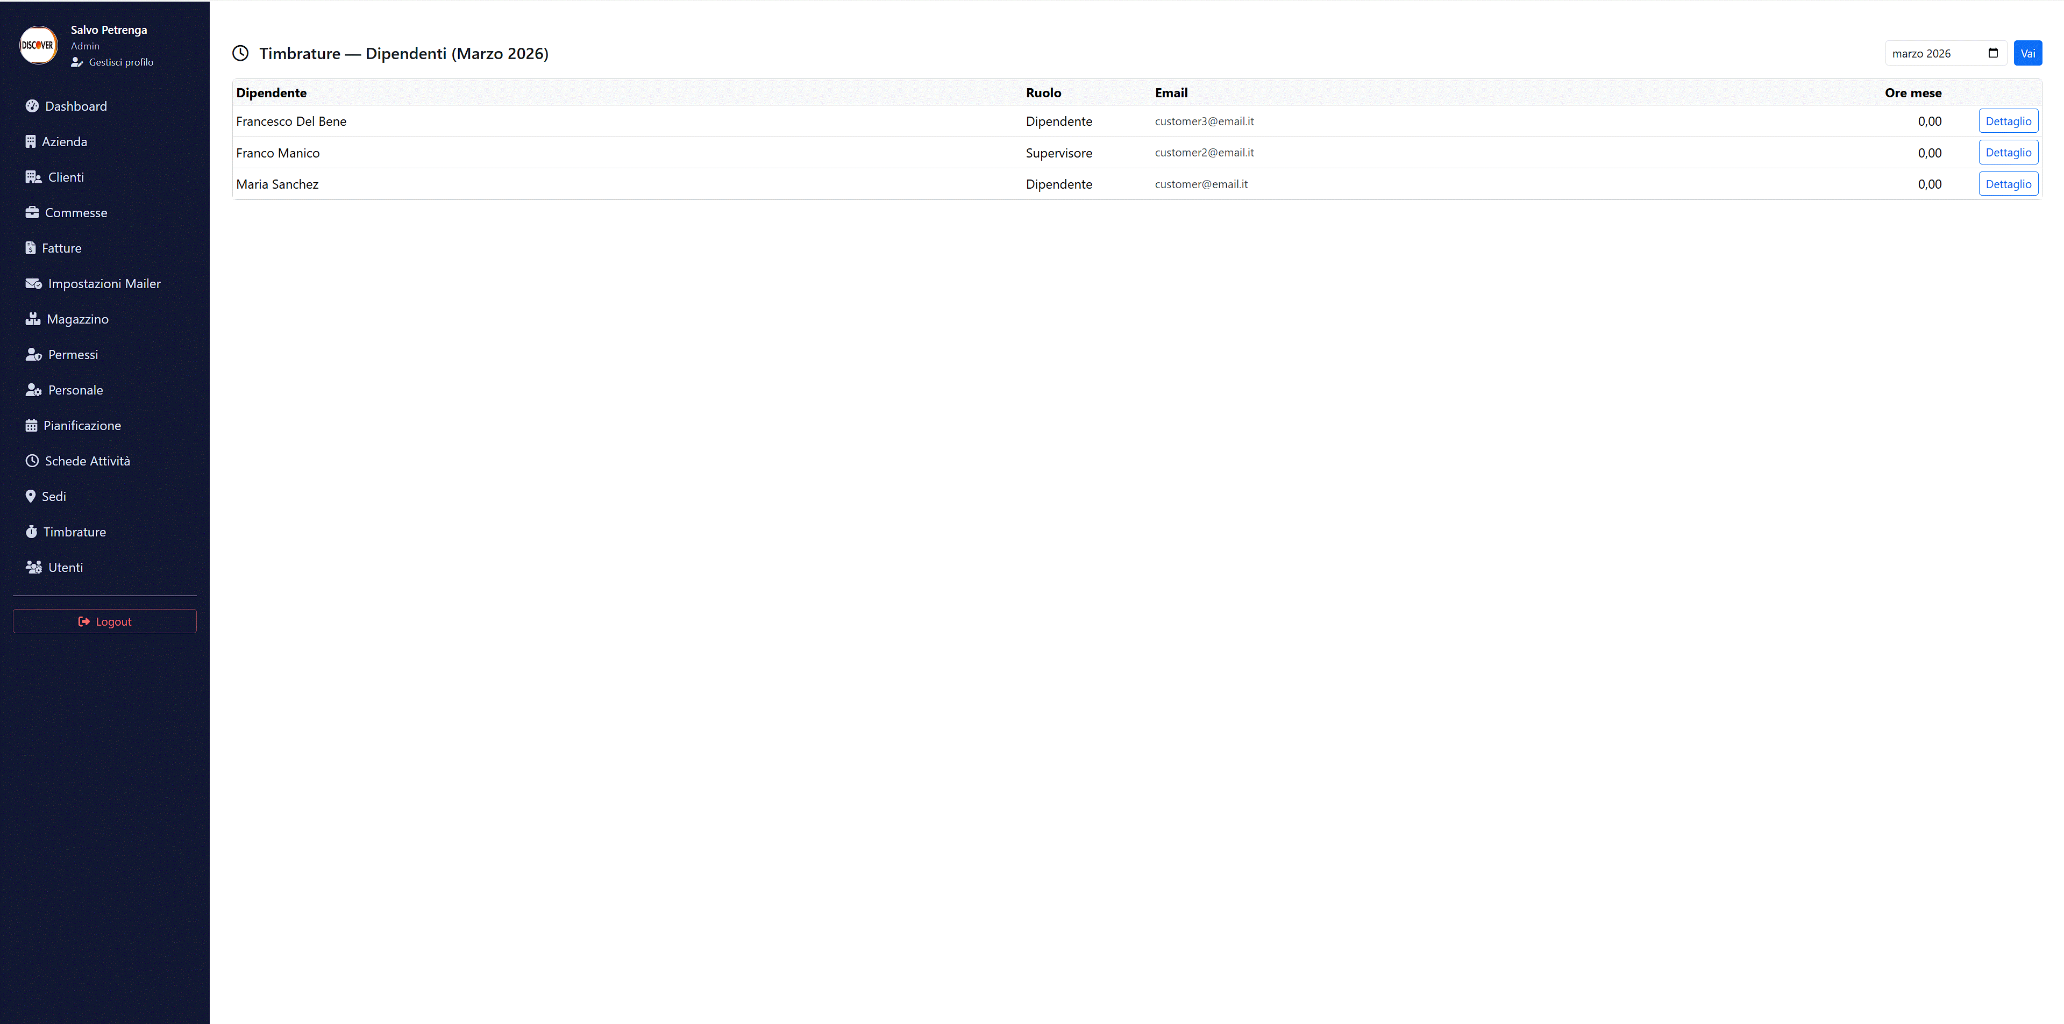
Task: Click the Timbrature stopwatch icon
Action: 31,532
